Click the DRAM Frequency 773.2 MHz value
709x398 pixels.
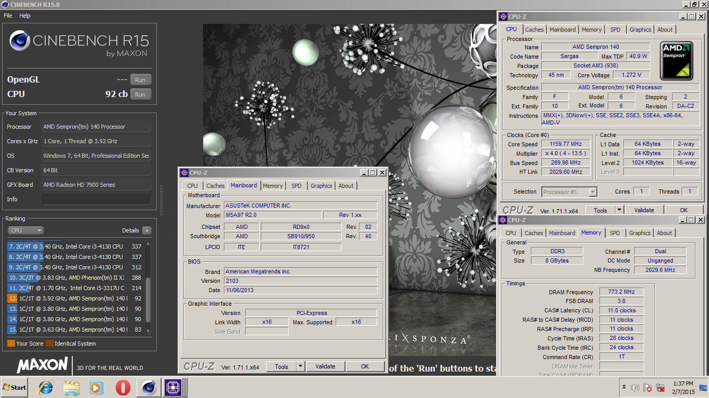click(x=622, y=292)
